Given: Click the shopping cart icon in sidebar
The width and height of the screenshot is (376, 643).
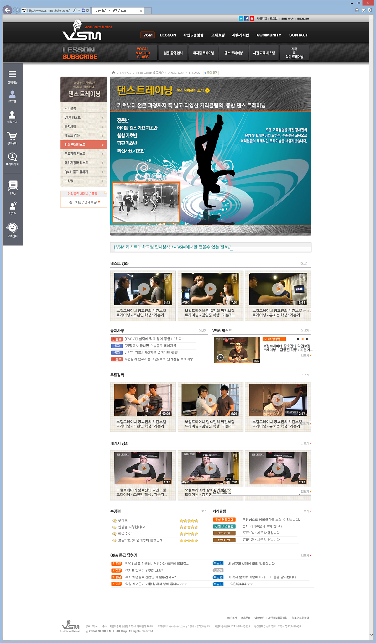Looking at the screenshot, I should [x=12, y=136].
